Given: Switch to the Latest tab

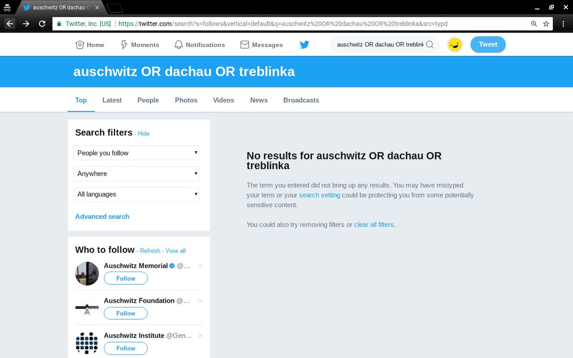Looking at the screenshot, I should tap(112, 100).
